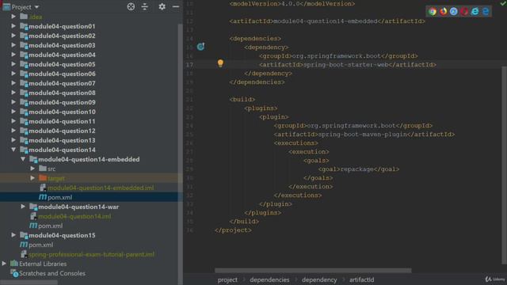Select module04-question09 in project tree

point(62,102)
